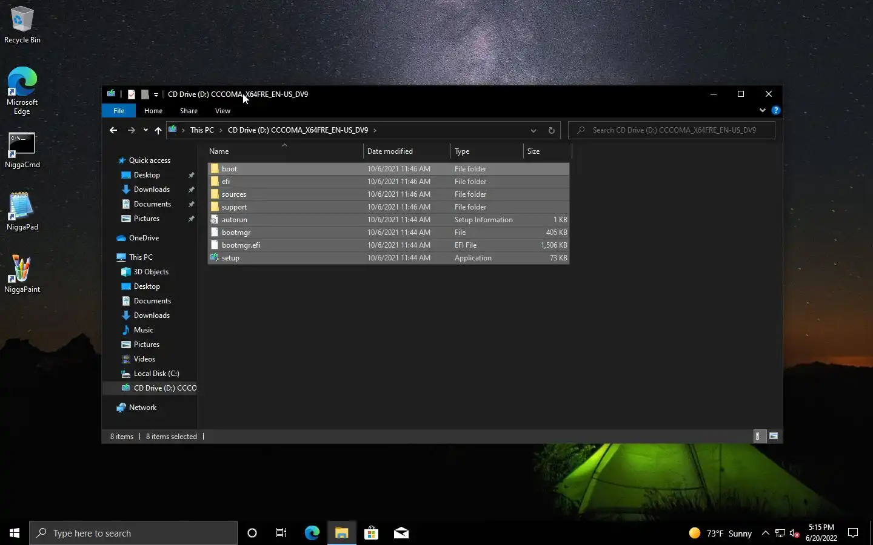873x545 pixels.
Task: Refresh the current folder view
Action: (x=551, y=130)
